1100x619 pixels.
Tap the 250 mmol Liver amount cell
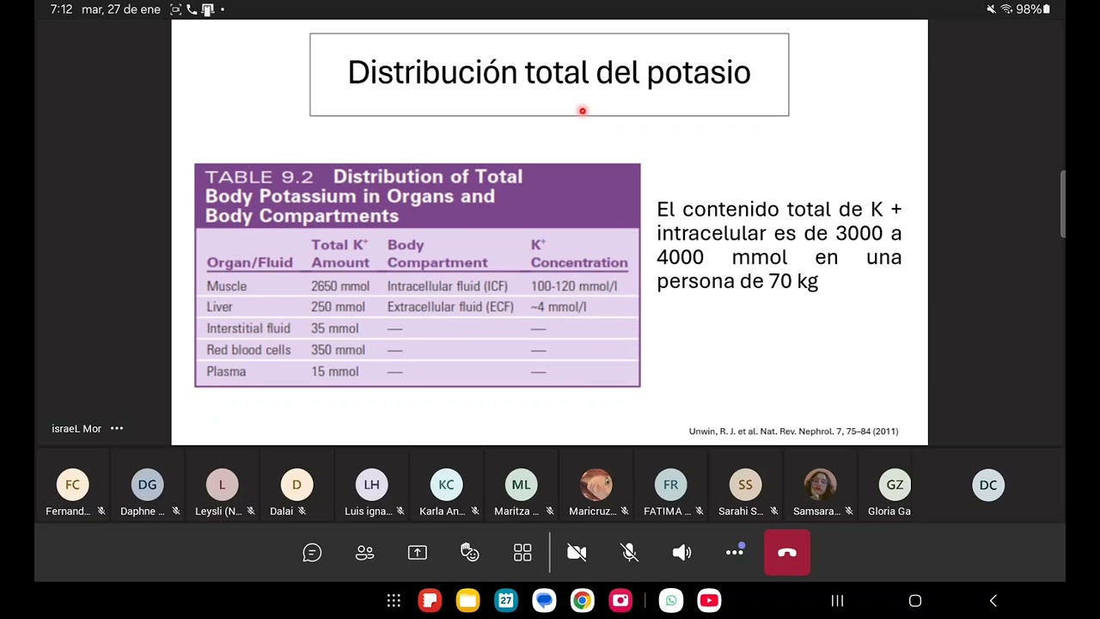tap(338, 307)
